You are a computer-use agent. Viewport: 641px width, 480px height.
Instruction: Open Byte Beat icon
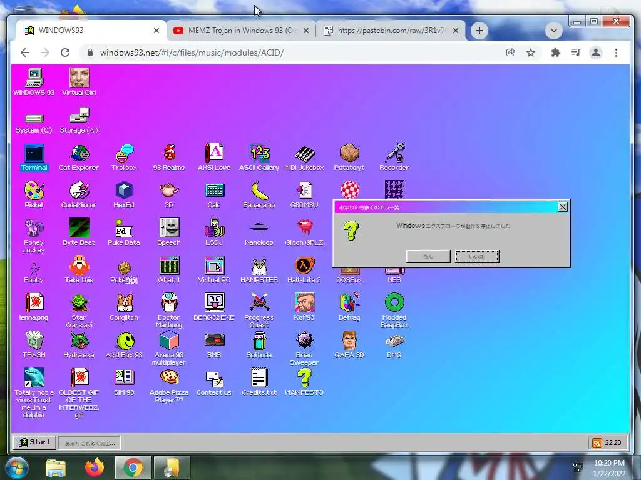79,232
